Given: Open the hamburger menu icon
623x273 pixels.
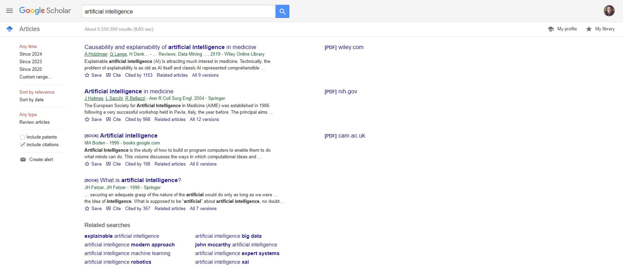Looking at the screenshot, I should (x=10, y=11).
